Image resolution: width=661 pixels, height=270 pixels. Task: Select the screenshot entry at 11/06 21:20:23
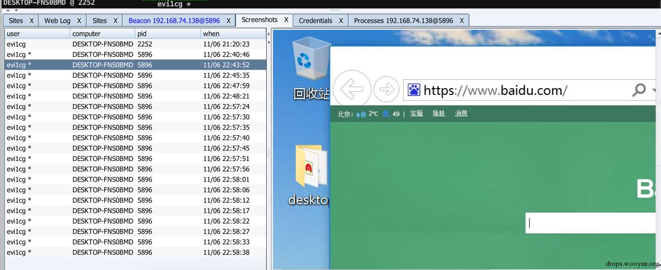(x=135, y=44)
